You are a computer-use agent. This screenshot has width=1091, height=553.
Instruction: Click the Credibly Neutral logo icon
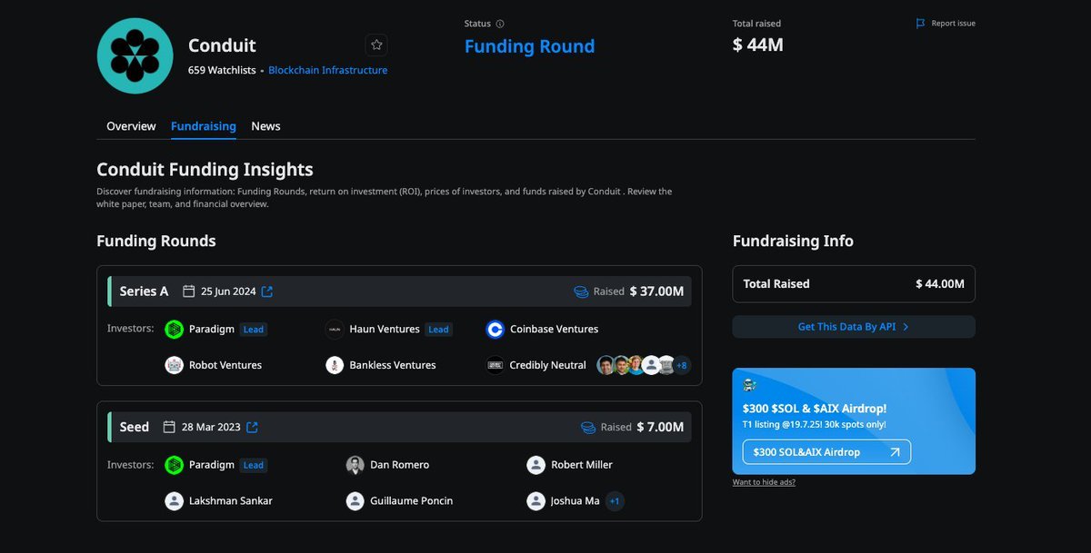[x=495, y=365]
